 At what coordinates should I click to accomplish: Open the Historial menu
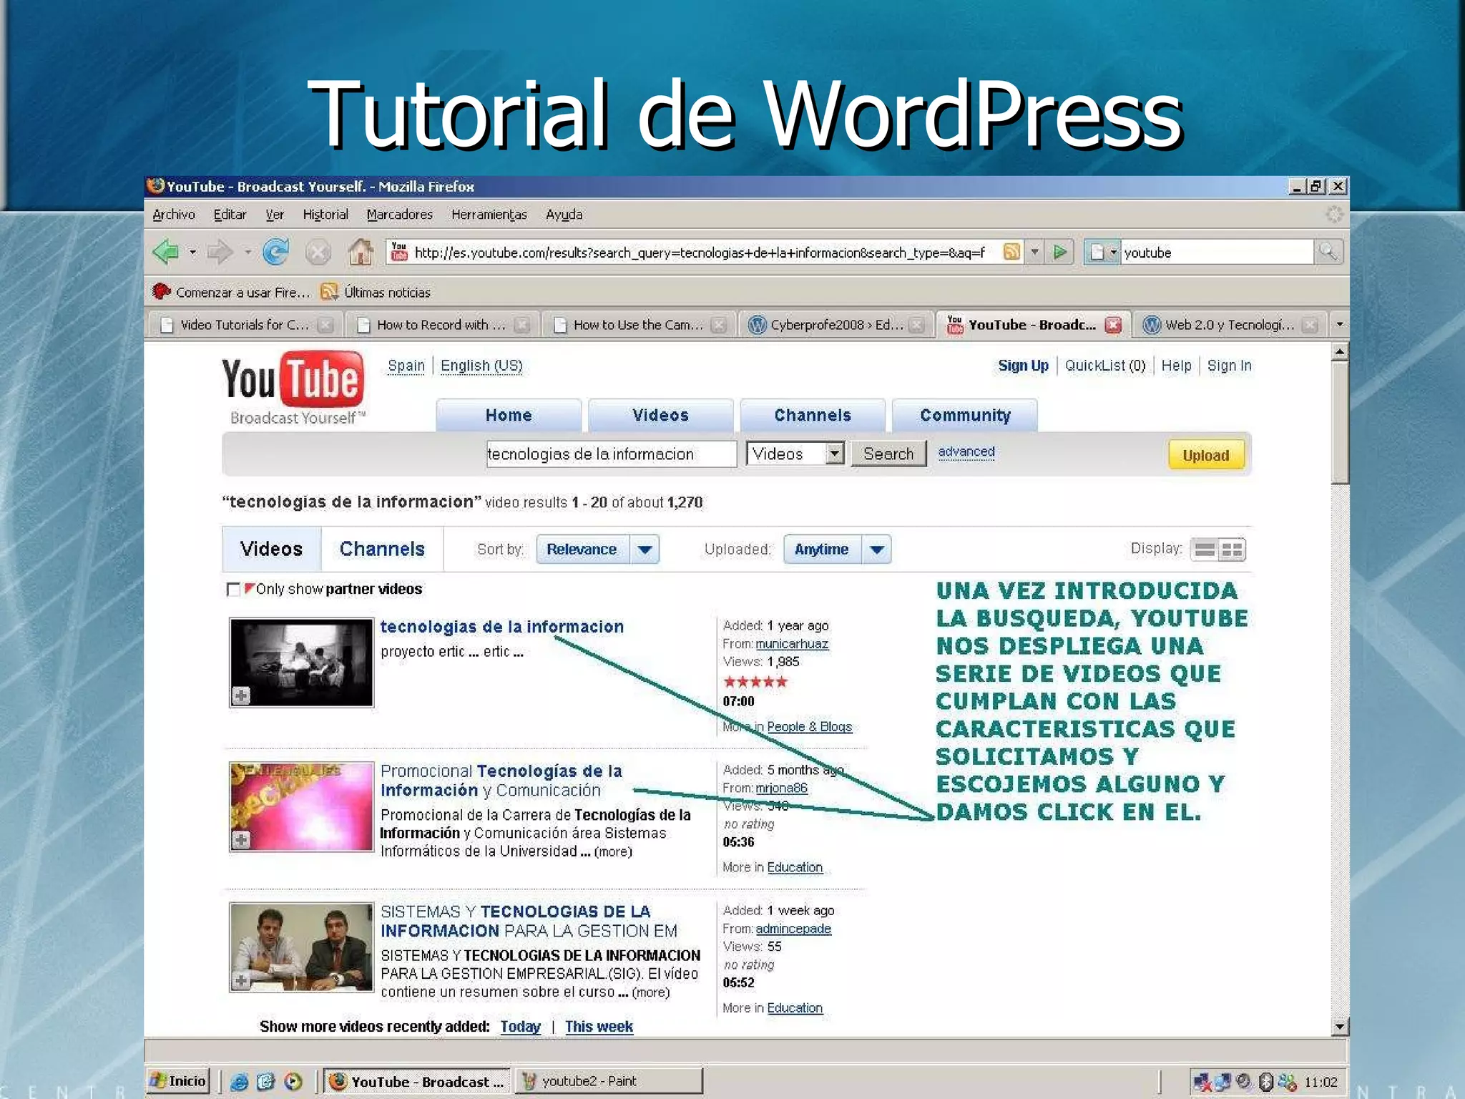(325, 214)
